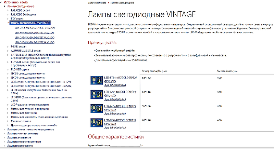Open Лампы светодиодные breadcrumb link
This screenshot has width=274, height=149.
pyautogui.click(x=122, y=3)
